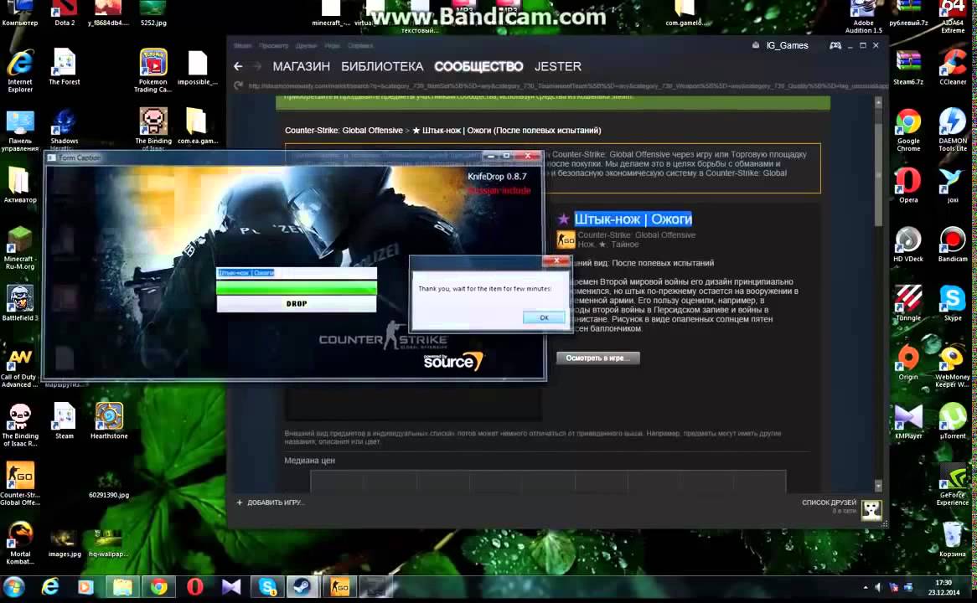Image resolution: width=977 pixels, height=603 pixels.
Task: Select the Internet Explorer desktop shortcut
Action: (x=20, y=71)
